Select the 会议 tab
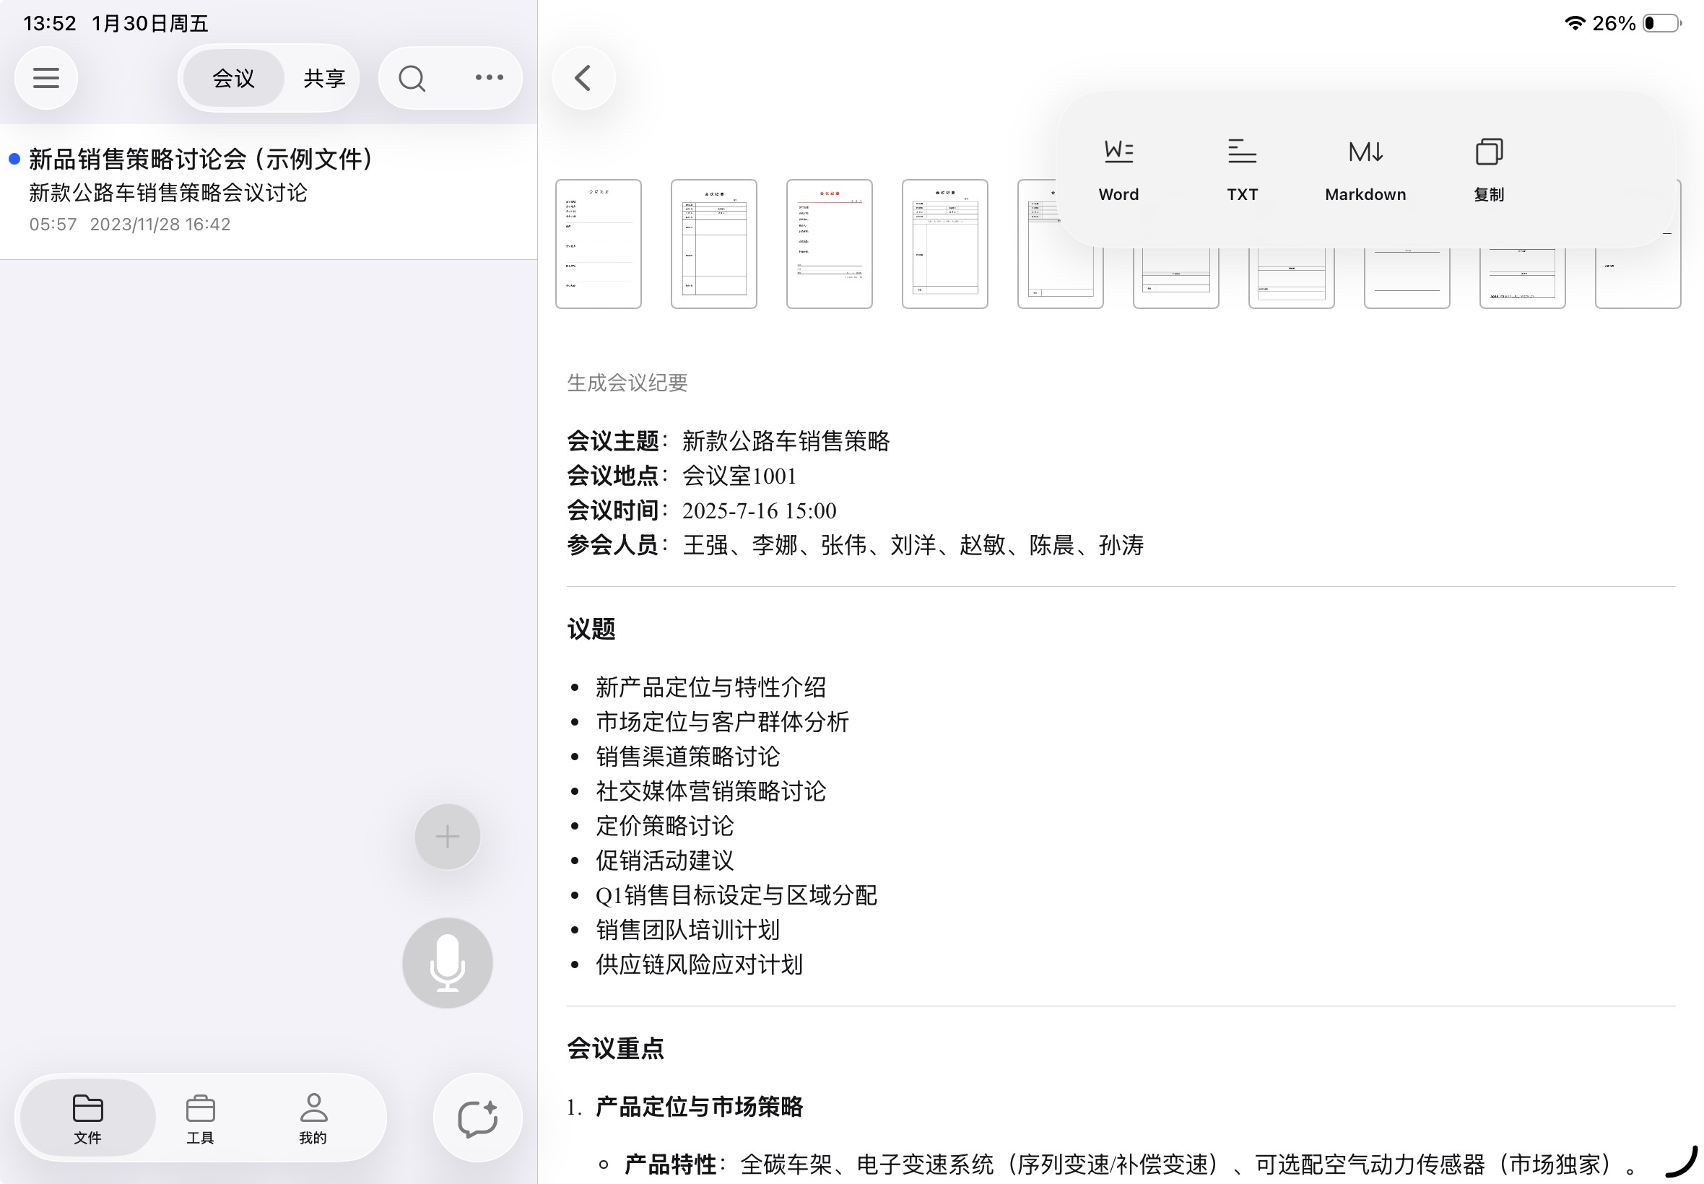Image resolution: width=1704 pixels, height=1184 pixels. (x=232, y=77)
